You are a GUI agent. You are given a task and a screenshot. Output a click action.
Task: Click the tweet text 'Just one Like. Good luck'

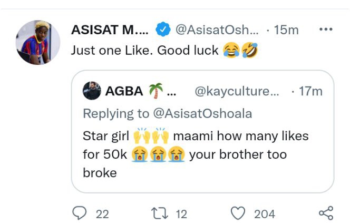coord(144,51)
